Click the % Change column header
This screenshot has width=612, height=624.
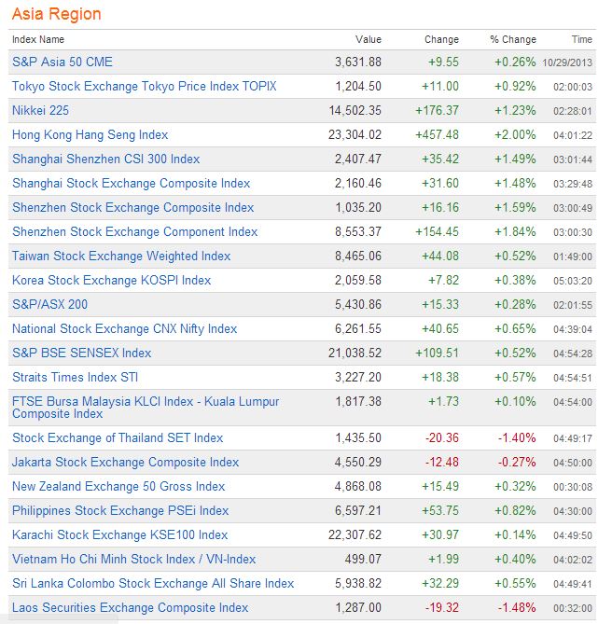pos(513,39)
